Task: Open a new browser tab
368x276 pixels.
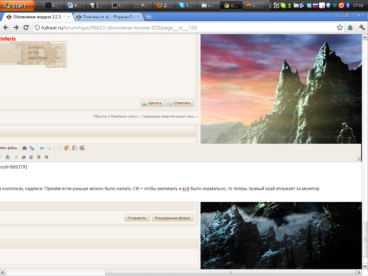Action: [x=148, y=17]
